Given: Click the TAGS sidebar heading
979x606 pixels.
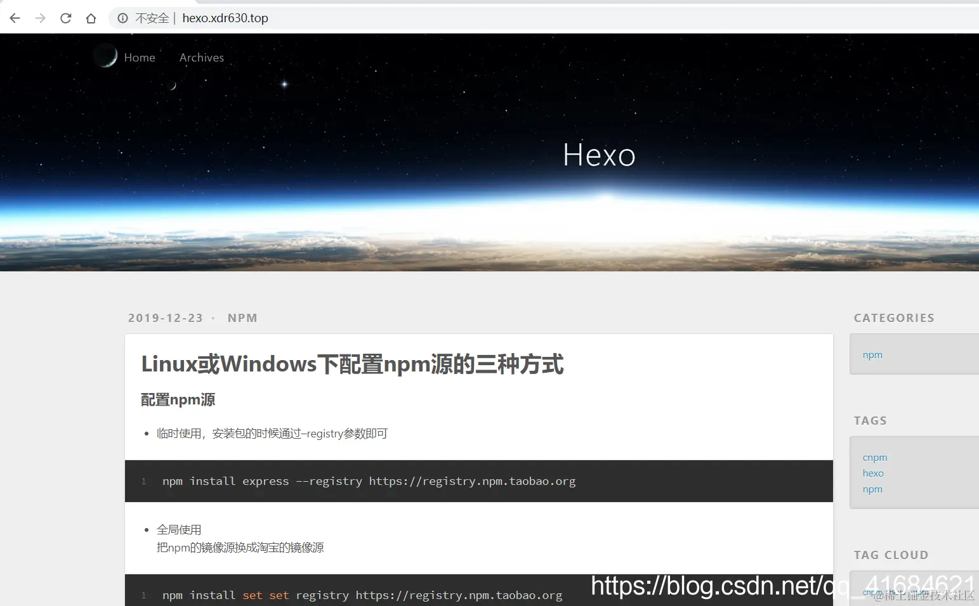Looking at the screenshot, I should coord(870,421).
